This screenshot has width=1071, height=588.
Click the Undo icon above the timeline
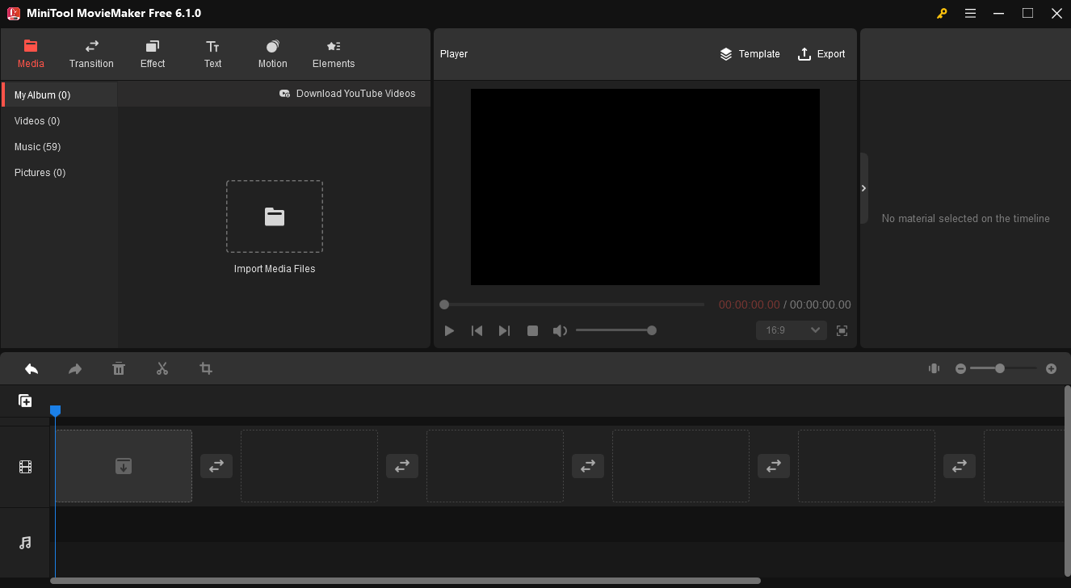(31, 368)
